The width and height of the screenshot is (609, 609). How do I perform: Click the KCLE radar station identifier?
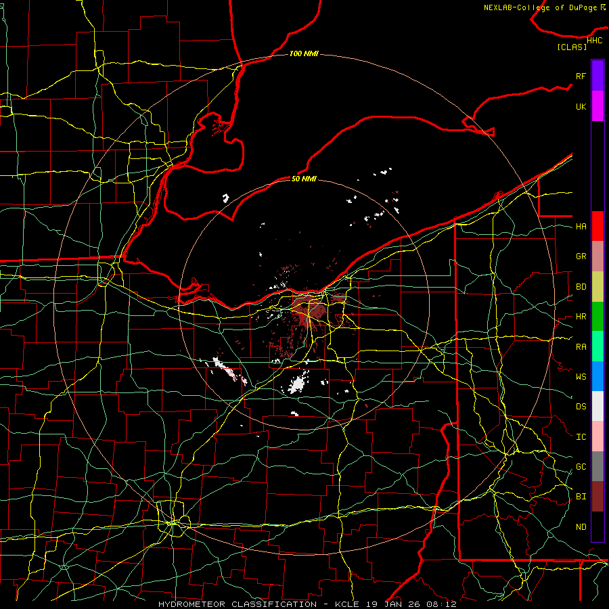(348, 604)
